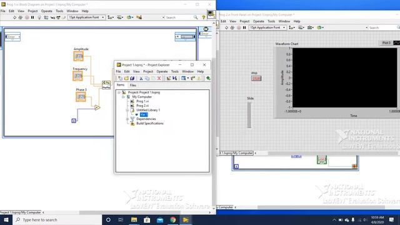Switch to Files tab in Project Explorer
Screen dimensions: 400x225
click(133, 85)
